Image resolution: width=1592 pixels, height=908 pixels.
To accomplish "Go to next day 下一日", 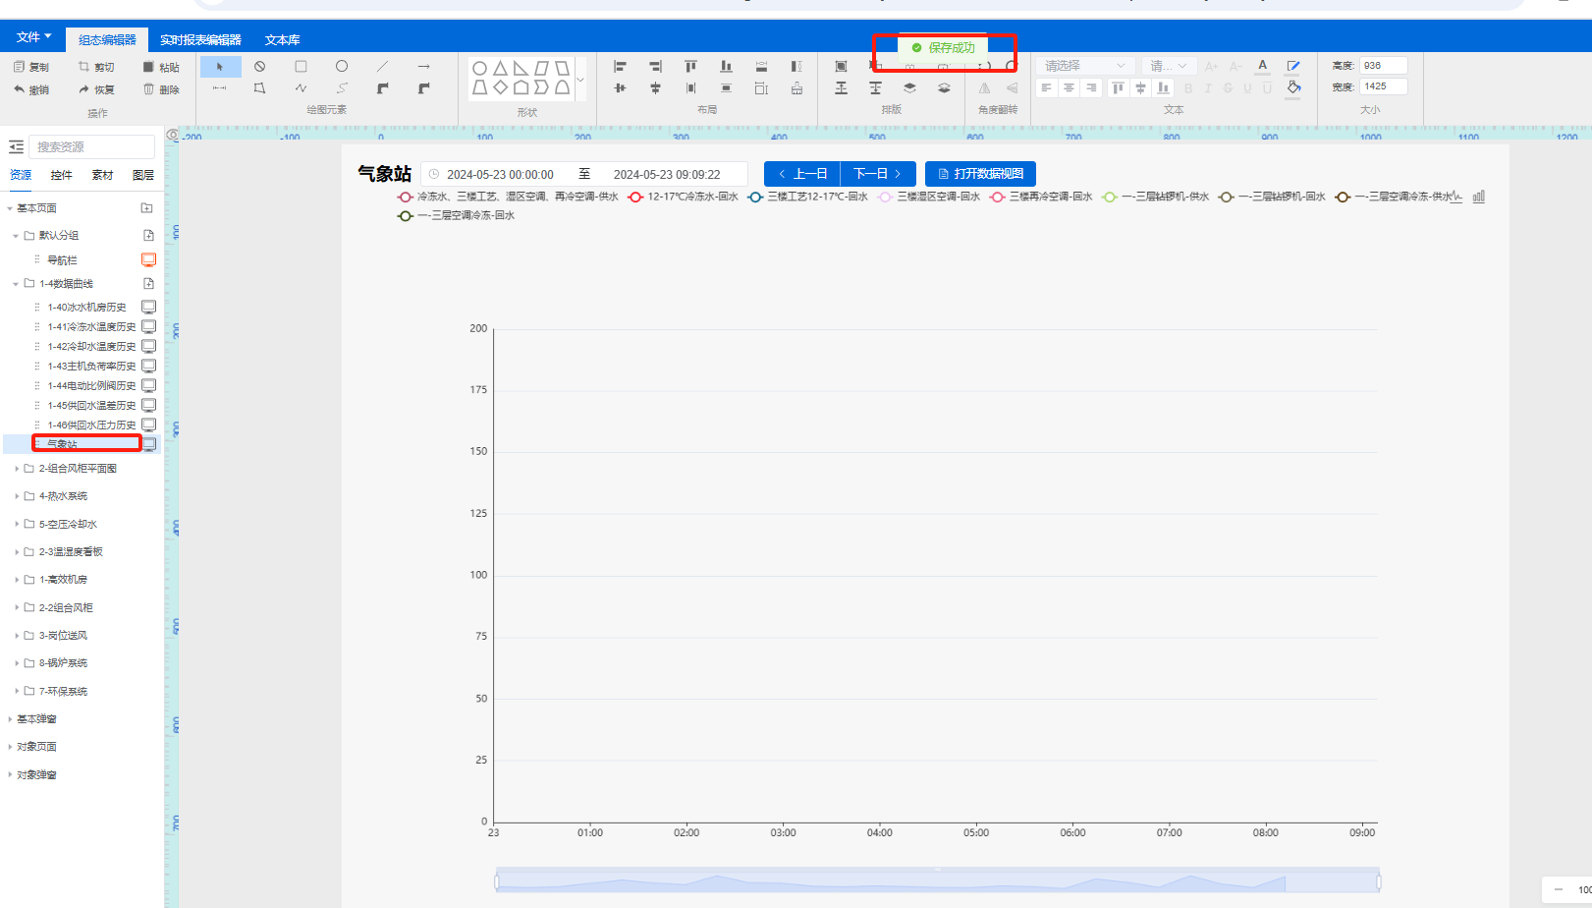I will (878, 174).
